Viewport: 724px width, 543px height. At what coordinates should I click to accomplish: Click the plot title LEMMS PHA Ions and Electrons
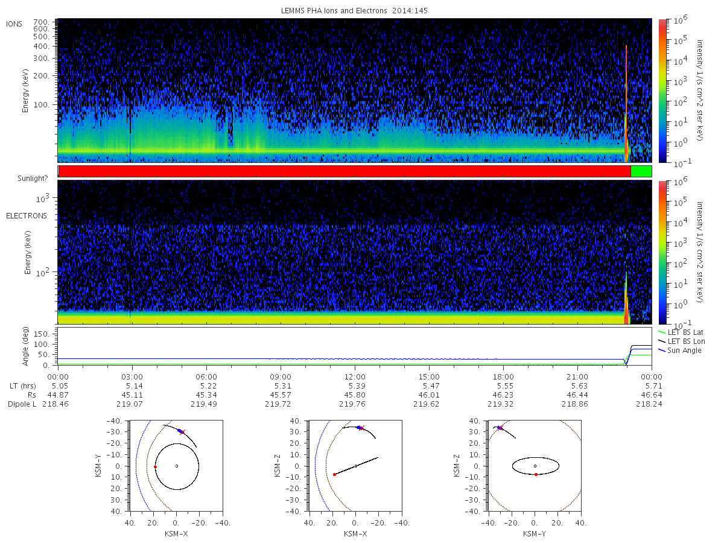click(355, 11)
